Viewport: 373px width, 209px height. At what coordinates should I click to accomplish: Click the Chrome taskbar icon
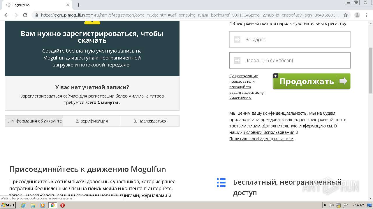click(53, 205)
